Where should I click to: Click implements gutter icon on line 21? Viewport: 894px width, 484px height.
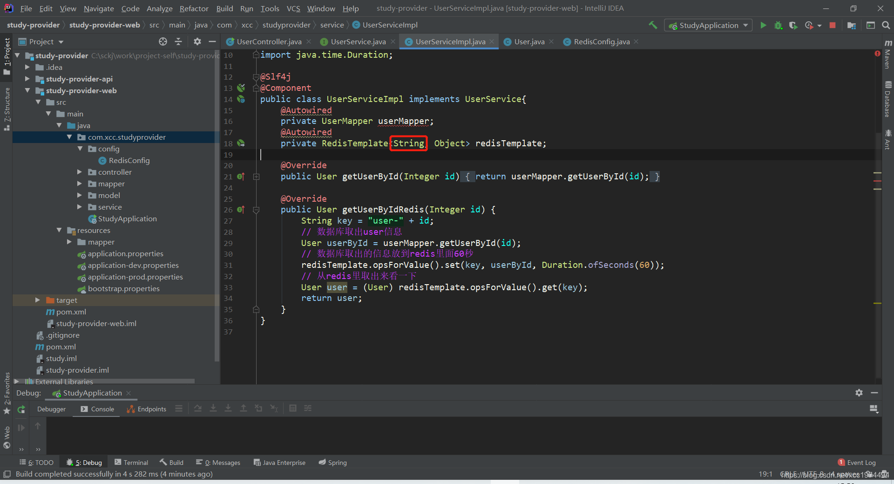241,177
